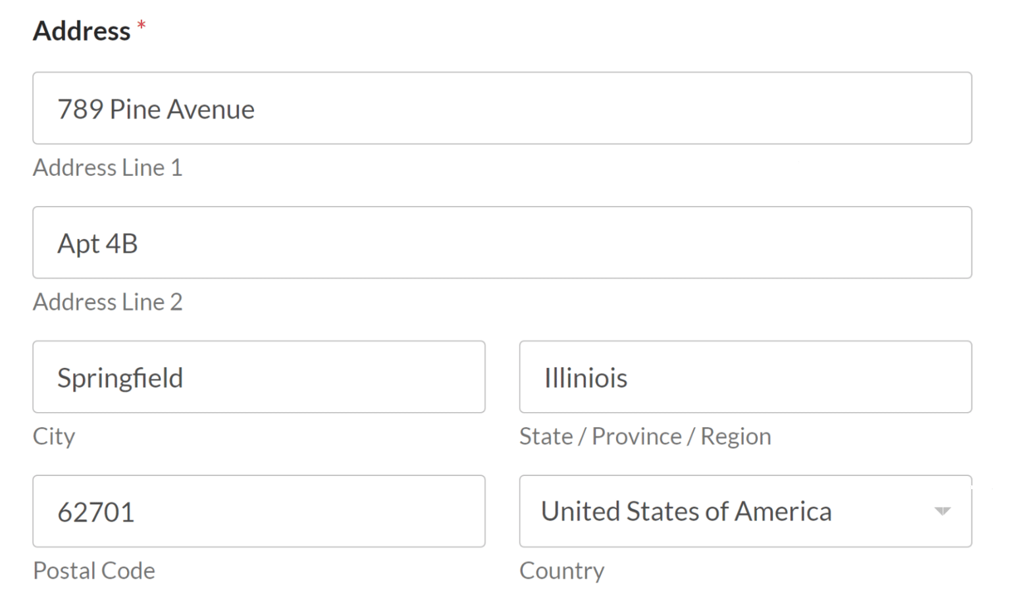Click the 'State / Province / Region' caption

point(644,436)
